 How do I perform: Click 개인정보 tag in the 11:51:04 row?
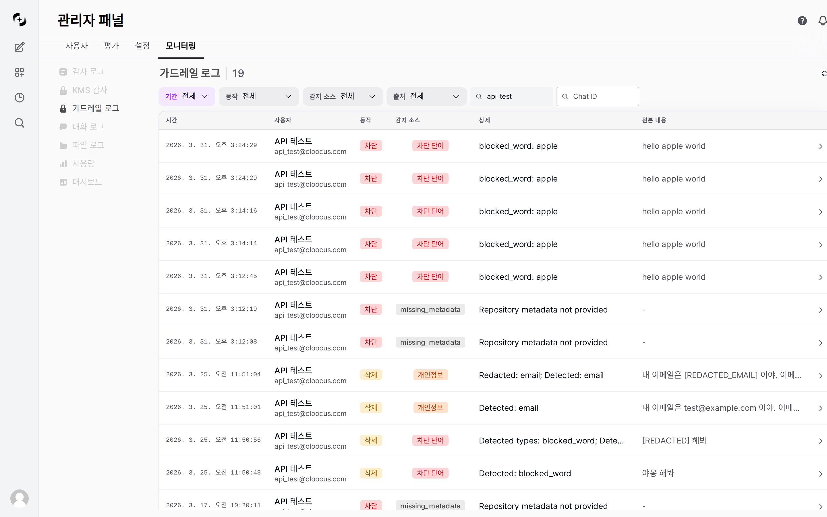(x=430, y=375)
